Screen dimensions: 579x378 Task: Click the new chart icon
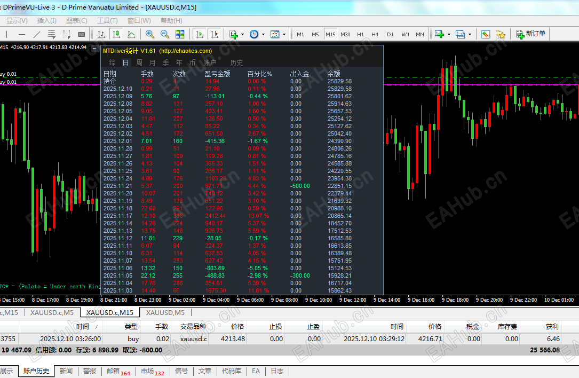point(439,34)
